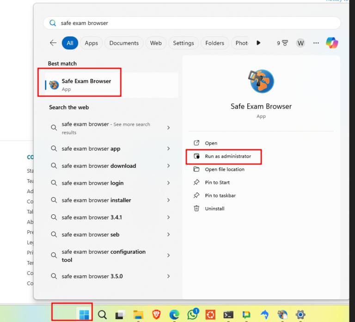Expand chevron for 'configuration tool' suggestion

(168, 255)
